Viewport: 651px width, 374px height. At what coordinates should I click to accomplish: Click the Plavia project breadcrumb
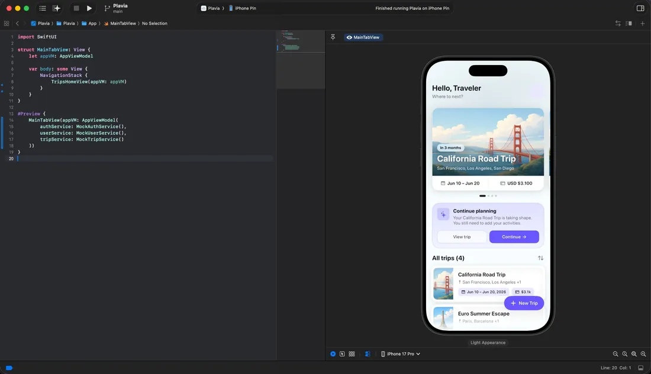[x=40, y=24]
